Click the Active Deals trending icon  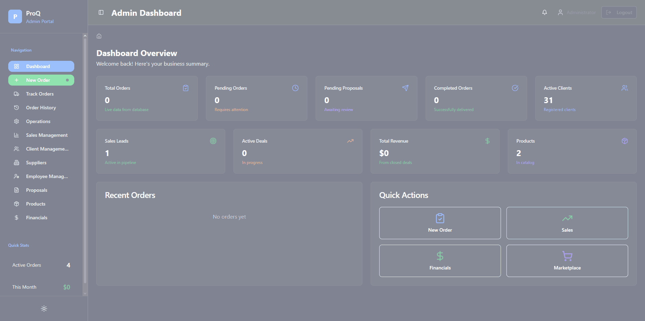[350, 141]
